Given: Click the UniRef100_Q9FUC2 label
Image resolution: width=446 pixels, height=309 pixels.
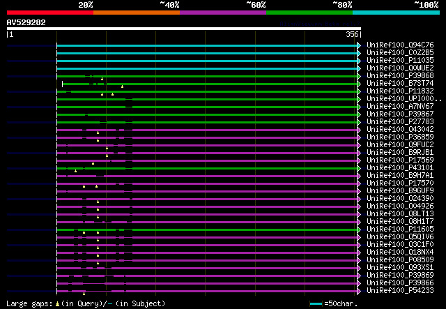Looking at the screenshot, I should pyautogui.click(x=400, y=145).
